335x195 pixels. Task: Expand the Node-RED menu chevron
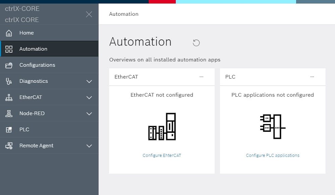click(89, 114)
